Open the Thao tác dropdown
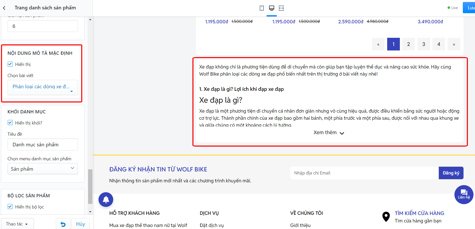The width and height of the screenshot is (475, 229). (x=18, y=224)
